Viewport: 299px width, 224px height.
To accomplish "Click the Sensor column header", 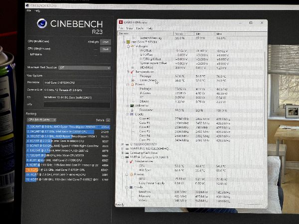I will coord(146,33).
